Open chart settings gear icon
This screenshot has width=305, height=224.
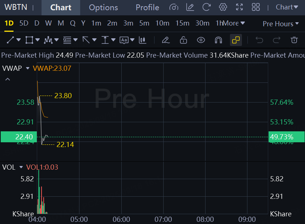tap(223, 7)
